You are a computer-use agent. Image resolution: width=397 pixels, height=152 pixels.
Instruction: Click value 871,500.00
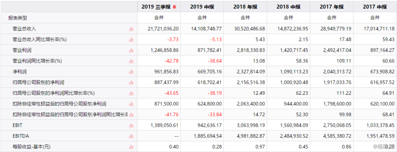(x=166, y=104)
